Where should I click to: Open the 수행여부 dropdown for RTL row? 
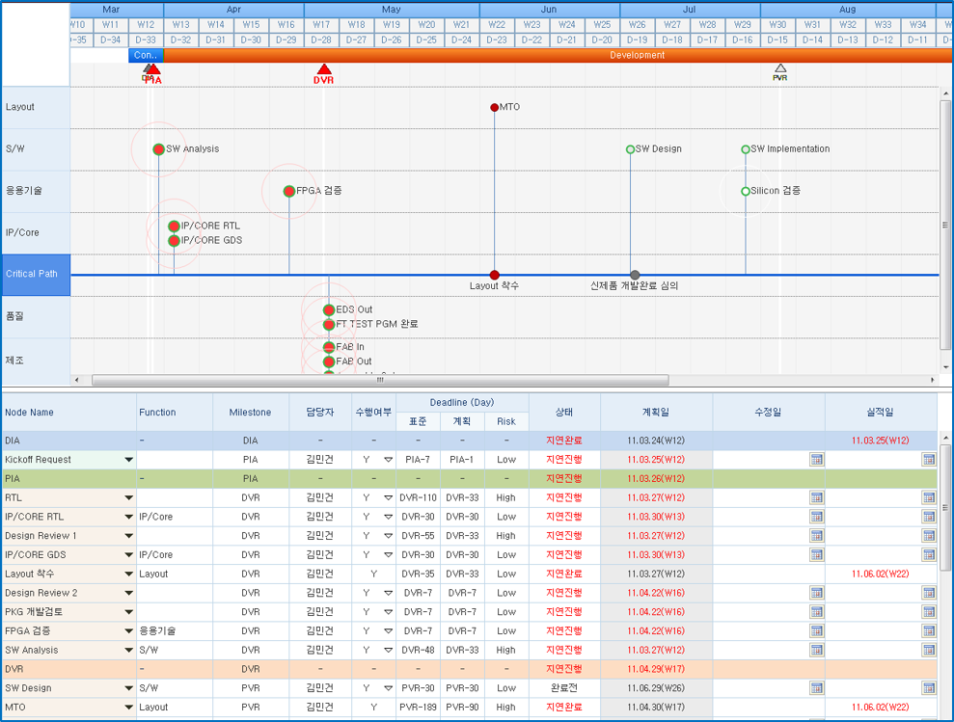click(388, 498)
